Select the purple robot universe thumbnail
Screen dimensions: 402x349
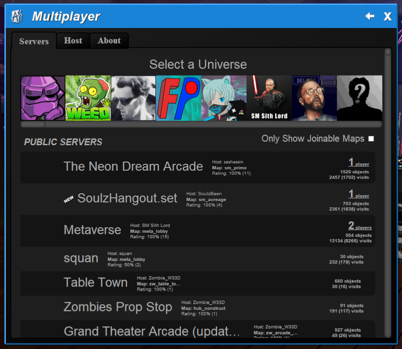(x=43, y=98)
